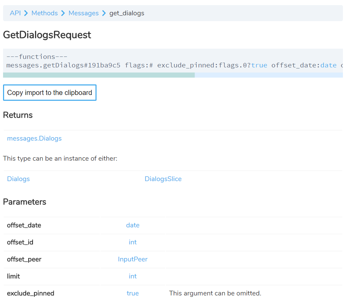Viewport: 347px width, 305px height.
Task: Go to the Methods breadcrumb page
Action: pyautogui.click(x=45, y=13)
